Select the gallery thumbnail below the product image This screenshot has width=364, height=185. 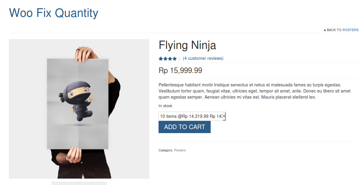[79, 183]
